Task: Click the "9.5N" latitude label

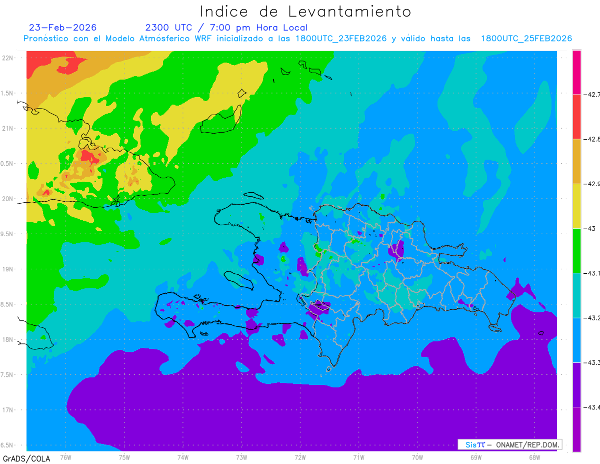Action: click(x=7, y=234)
